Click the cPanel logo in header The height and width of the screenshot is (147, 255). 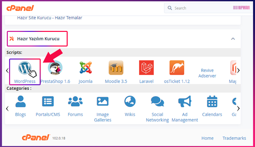(x=20, y=8)
